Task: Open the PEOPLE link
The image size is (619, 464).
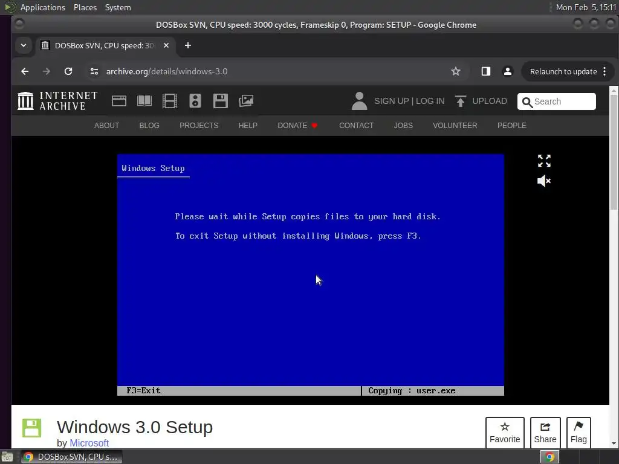Action: (x=511, y=126)
